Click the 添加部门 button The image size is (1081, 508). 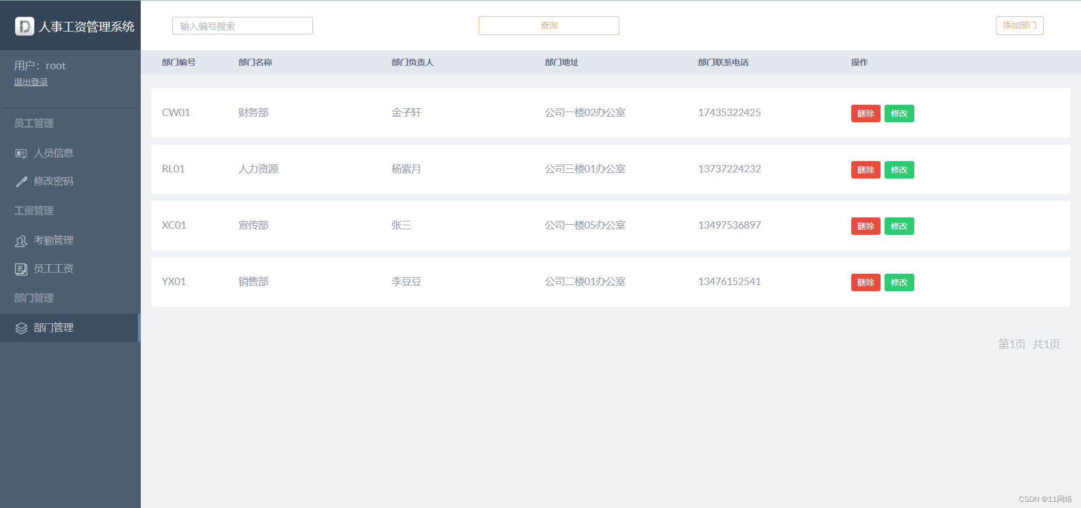[1020, 25]
